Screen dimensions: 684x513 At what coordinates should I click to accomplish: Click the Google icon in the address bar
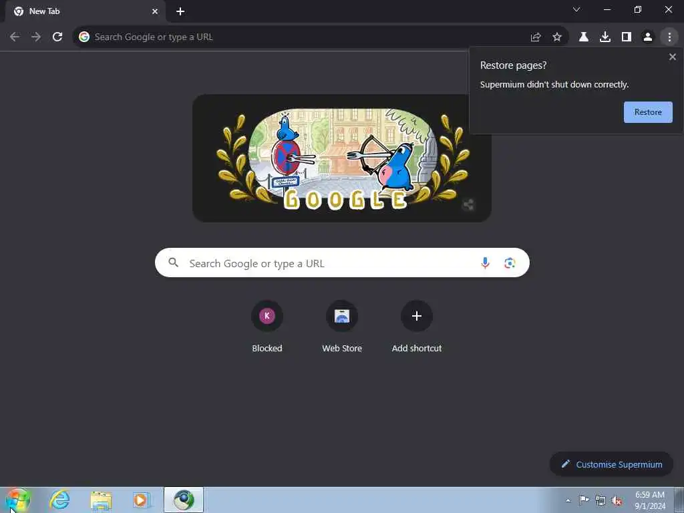84,37
